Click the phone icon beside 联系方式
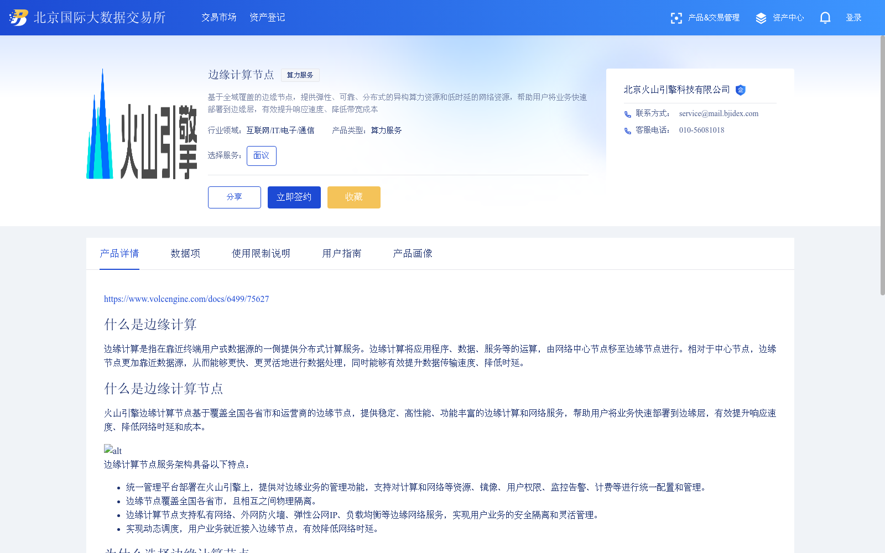 point(628,114)
